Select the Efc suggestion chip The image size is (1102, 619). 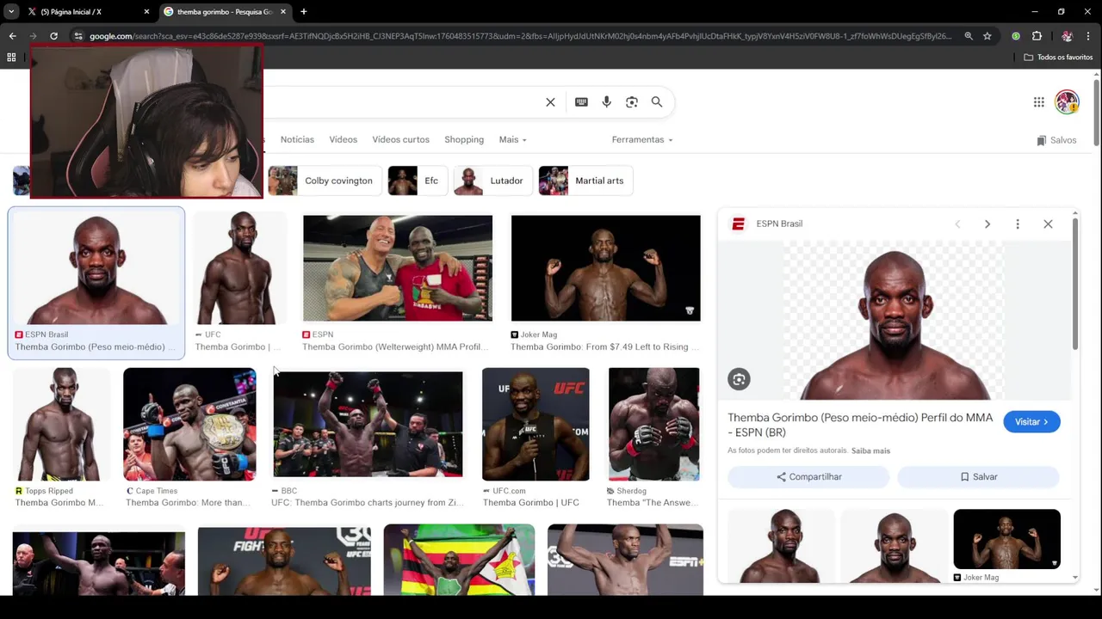coord(417,181)
